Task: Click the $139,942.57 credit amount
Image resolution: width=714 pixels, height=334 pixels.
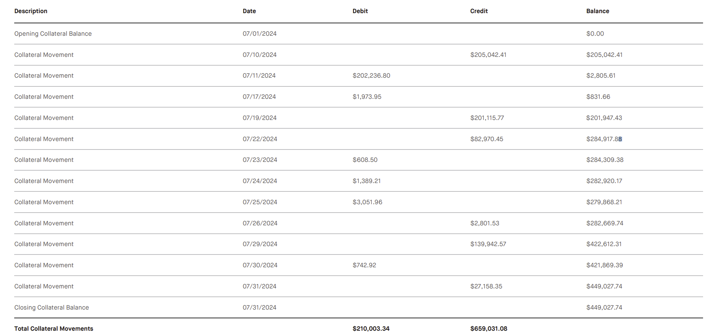Action: (x=488, y=244)
